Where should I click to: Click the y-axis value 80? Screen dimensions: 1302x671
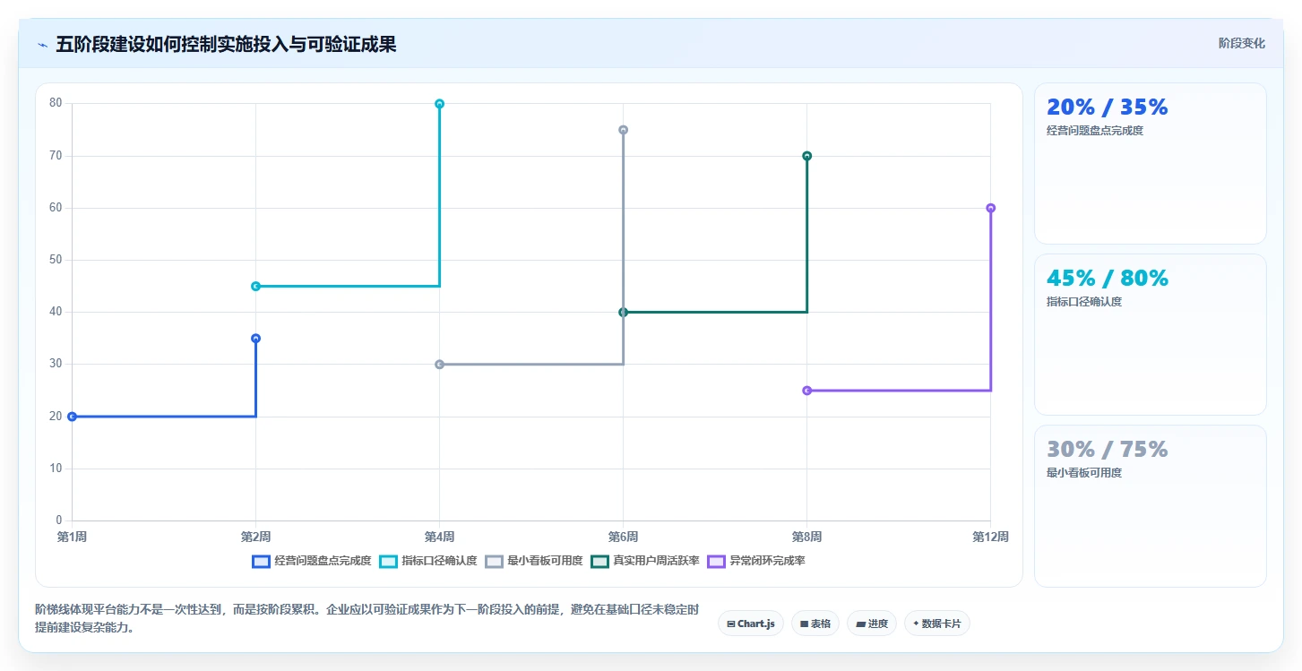[56, 104]
